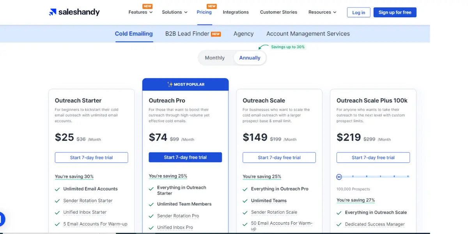Click the $25 price
The width and height of the screenshot is (468, 234).
pos(64,137)
